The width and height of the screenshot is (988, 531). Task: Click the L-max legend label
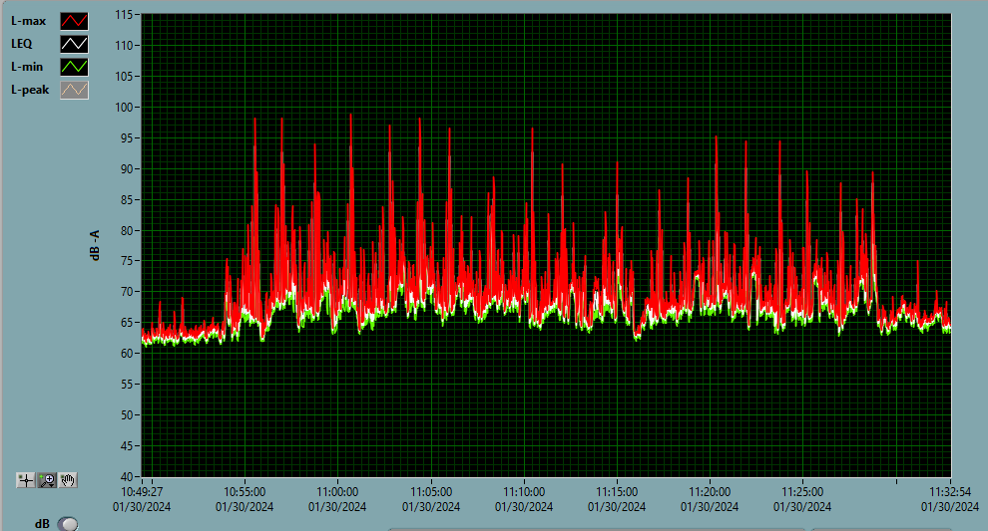pos(28,21)
